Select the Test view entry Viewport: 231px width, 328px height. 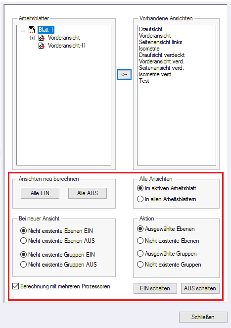tap(144, 81)
